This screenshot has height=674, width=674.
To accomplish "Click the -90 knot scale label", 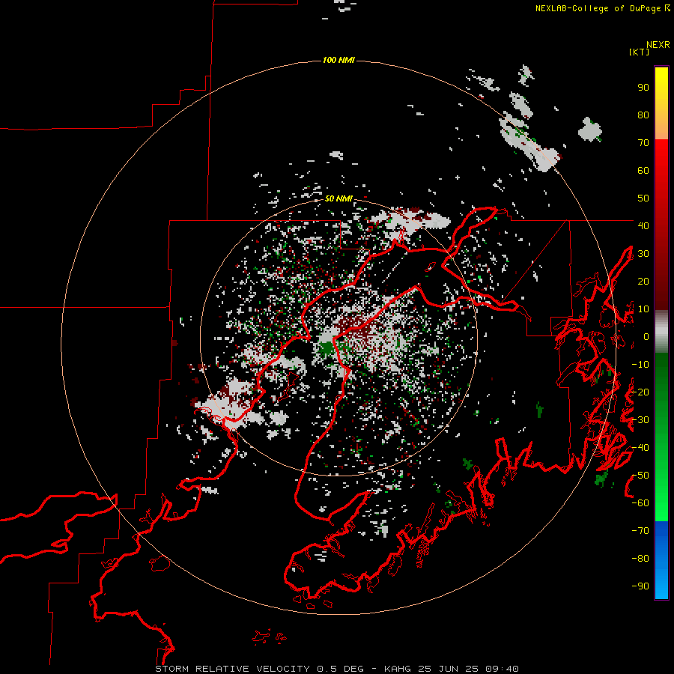I will 640,586.
